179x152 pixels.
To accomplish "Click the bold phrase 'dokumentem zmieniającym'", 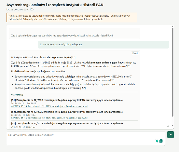I will tap(102, 62).
